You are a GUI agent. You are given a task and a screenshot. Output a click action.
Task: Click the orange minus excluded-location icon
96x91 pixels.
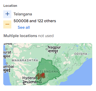click(x=7, y=24)
